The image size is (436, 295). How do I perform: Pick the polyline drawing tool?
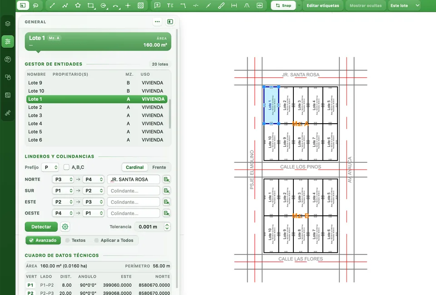point(65,5)
